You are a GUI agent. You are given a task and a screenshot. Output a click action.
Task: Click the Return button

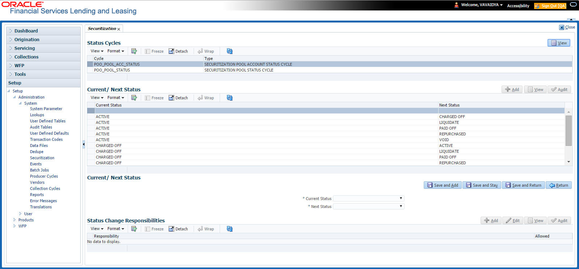559,185
